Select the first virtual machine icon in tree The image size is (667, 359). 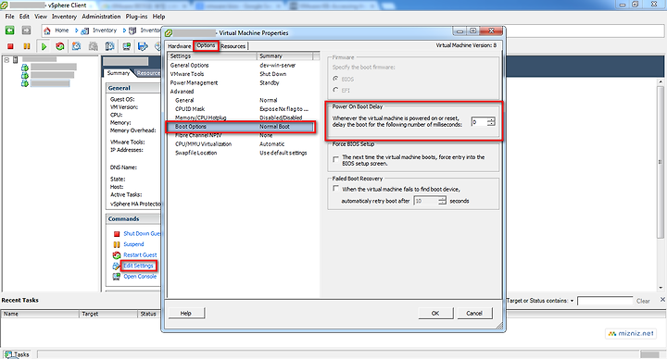tap(25, 68)
